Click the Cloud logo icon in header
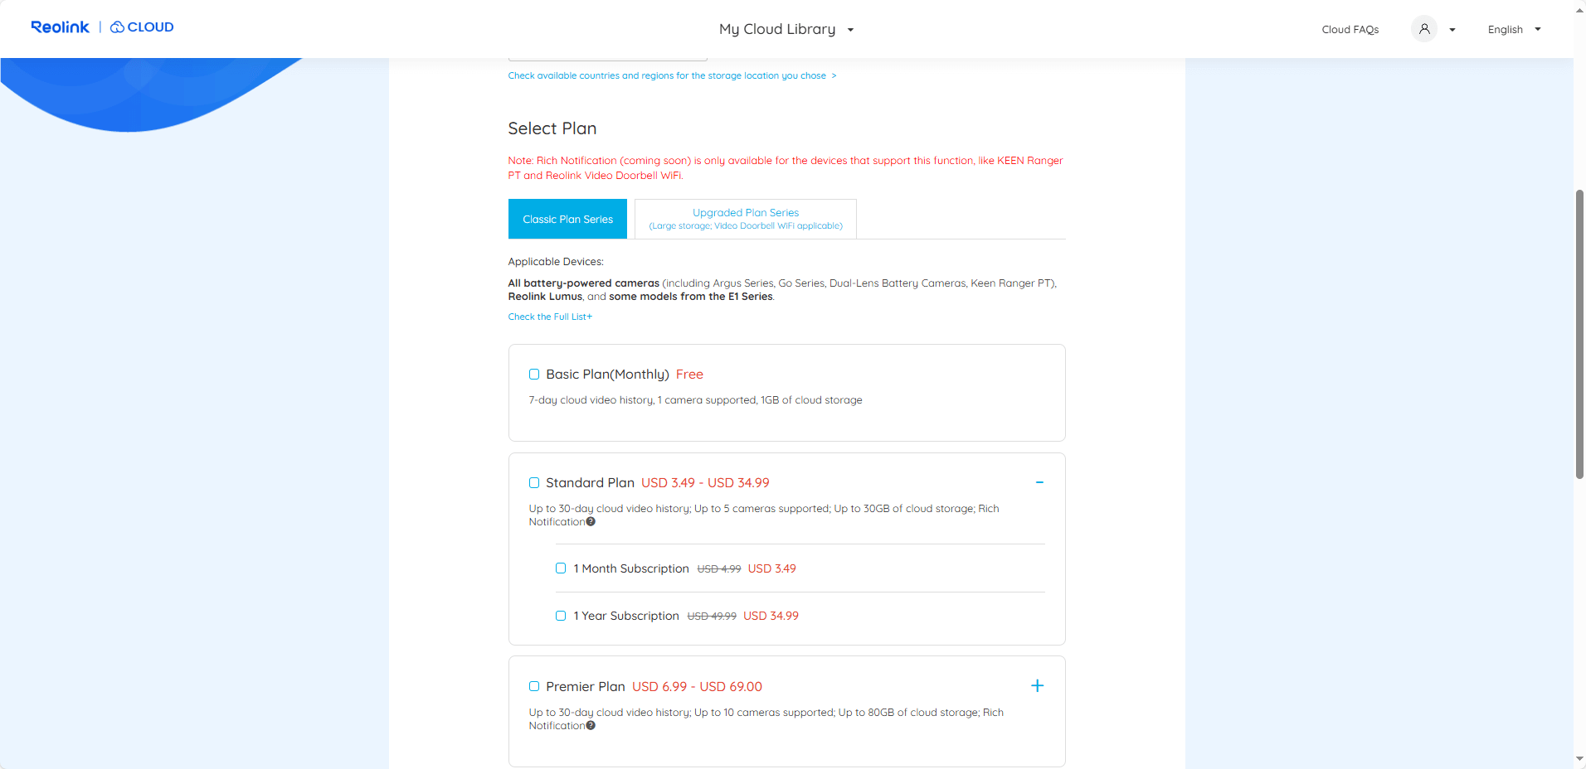Image resolution: width=1586 pixels, height=769 pixels. (118, 27)
